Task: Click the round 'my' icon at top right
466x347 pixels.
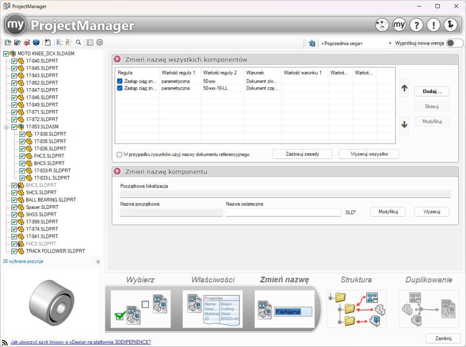Action: (399, 25)
